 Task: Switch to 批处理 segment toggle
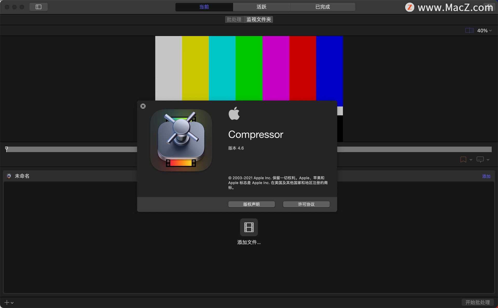(234, 19)
